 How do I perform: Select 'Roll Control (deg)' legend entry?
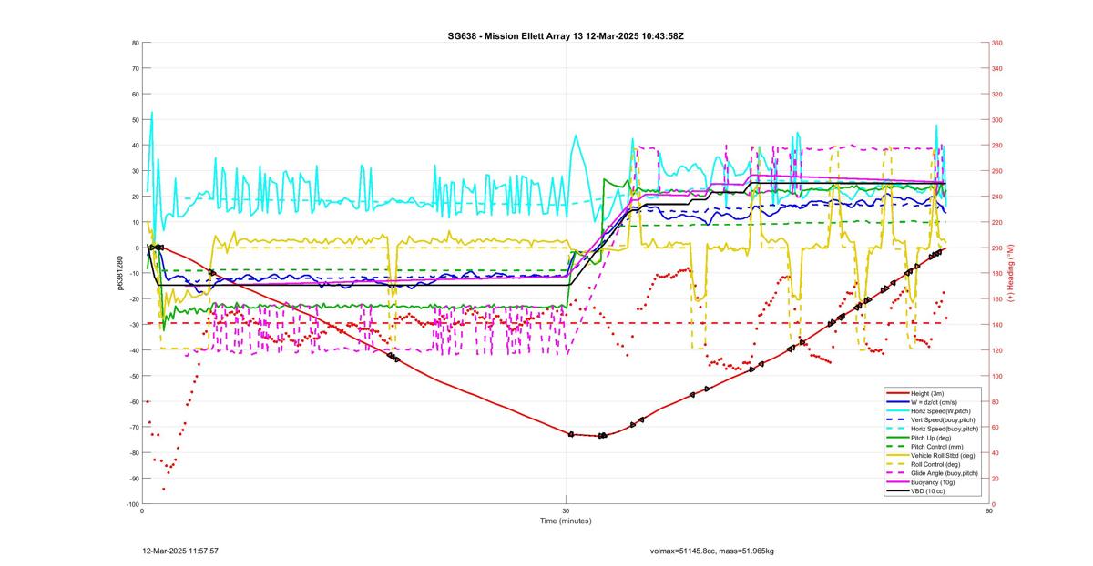point(935,464)
